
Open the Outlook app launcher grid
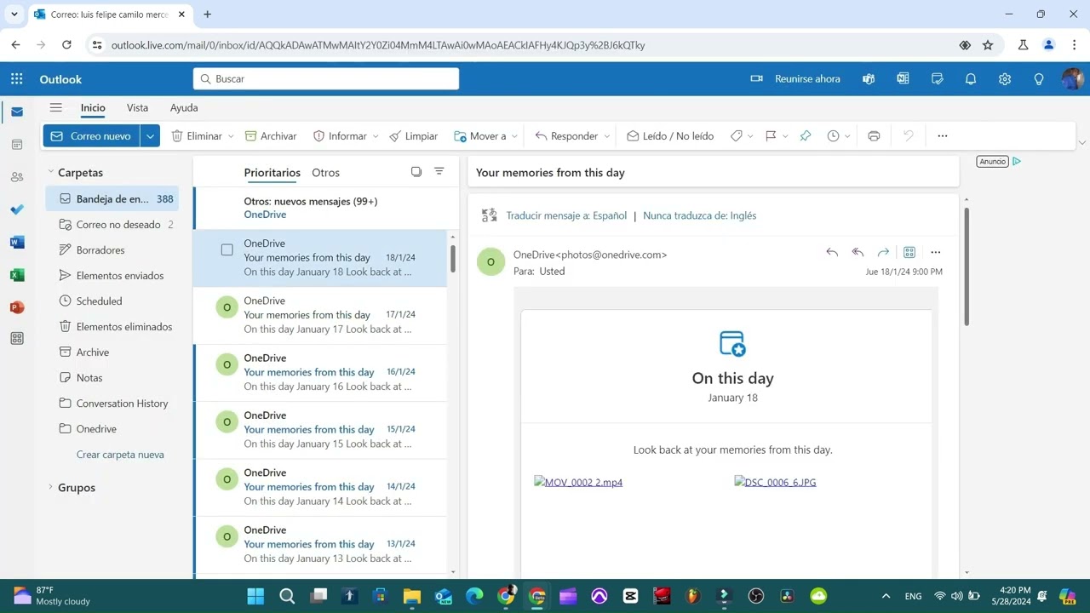click(16, 79)
